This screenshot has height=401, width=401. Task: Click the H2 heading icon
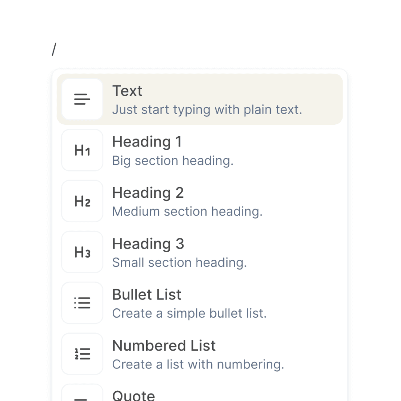pyautogui.click(x=82, y=201)
